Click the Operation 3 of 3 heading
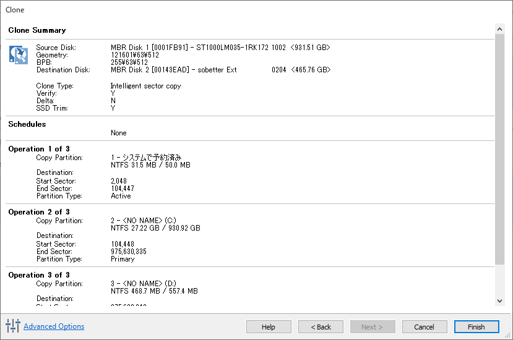This screenshot has height=340, width=513. [x=39, y=275]
